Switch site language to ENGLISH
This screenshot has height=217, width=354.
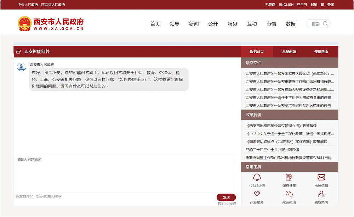(286, 5)
